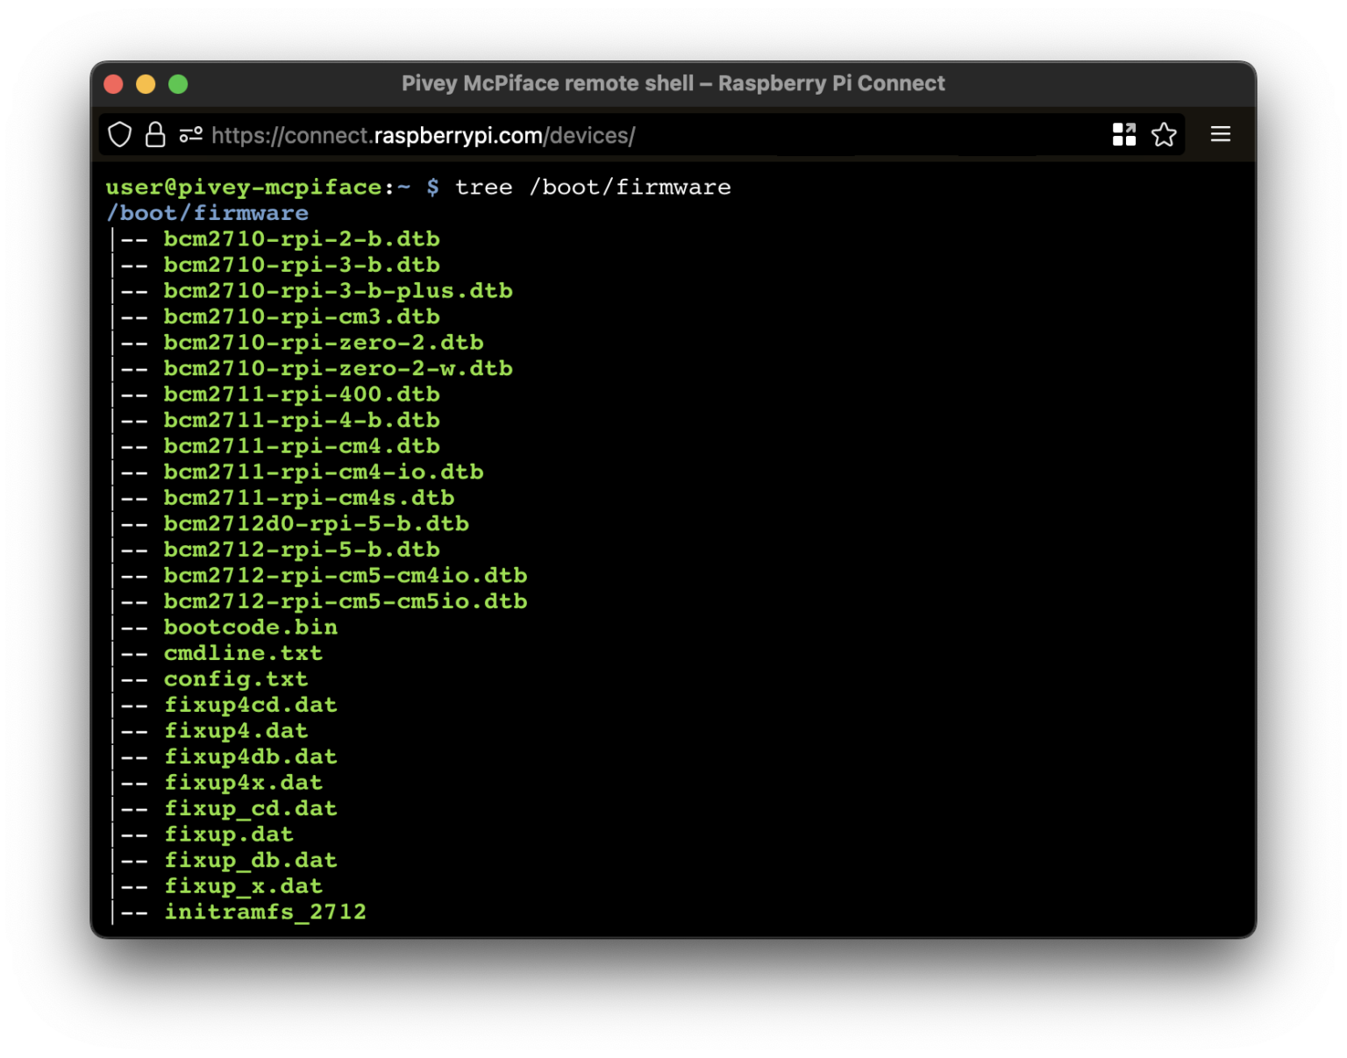
Task: Click raspberrypi.com in the address bar
Action: tap(459, 135)
